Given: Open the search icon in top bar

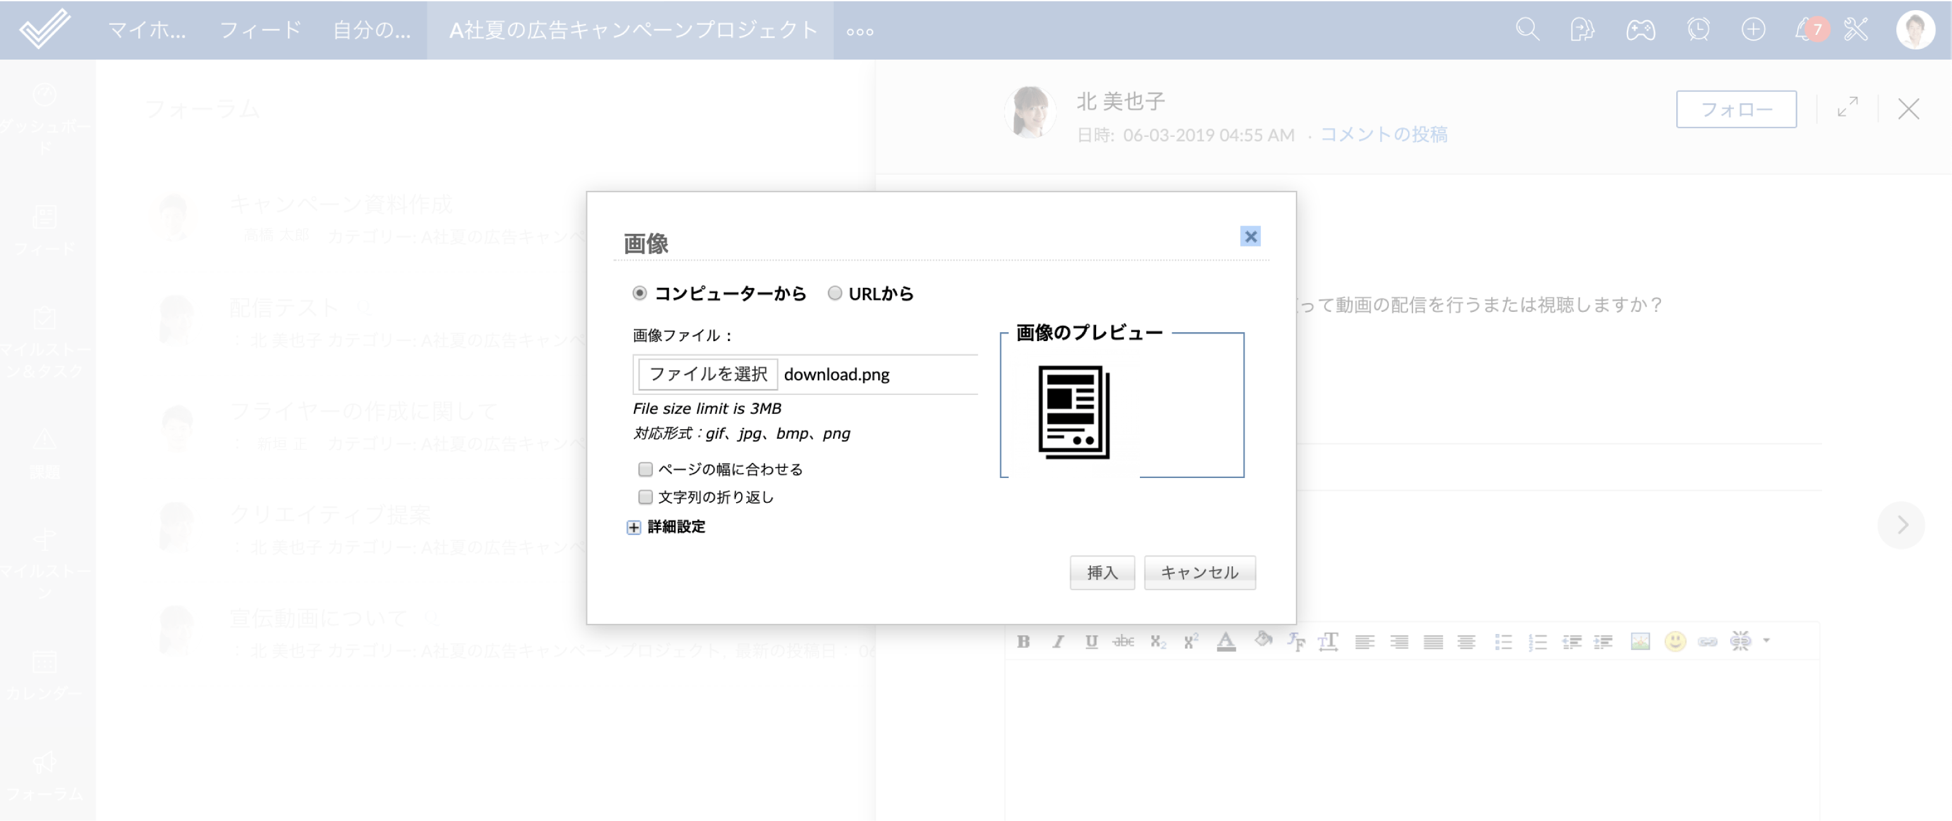Looking at the screenshot, I should click(1528, 30).
